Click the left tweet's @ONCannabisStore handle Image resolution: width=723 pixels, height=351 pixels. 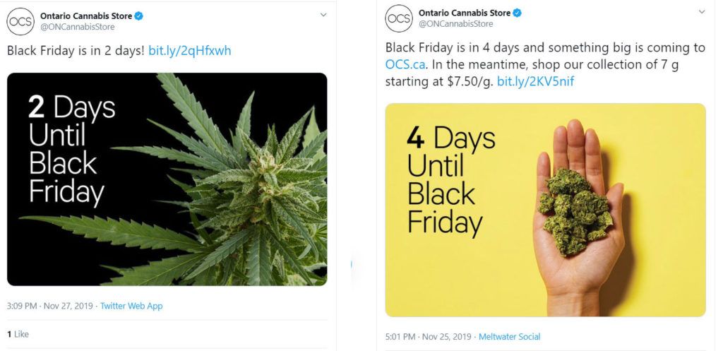pyautogui.click(x=78, y=27)
